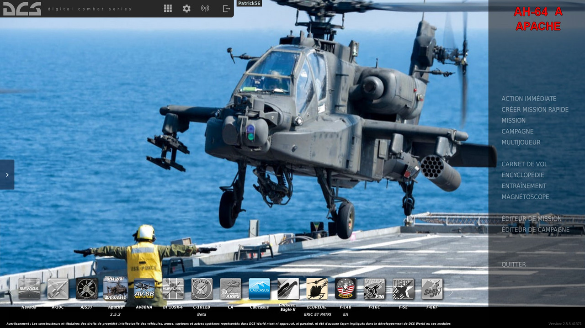Open ÉDITEUR DE MISSION
The image size is (585, 328).
(x=532, y=219)
